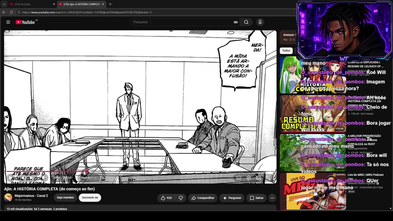393x221 pixels.
Task: Open Majormateus channel avatar
Action: [x=8, y=197]
